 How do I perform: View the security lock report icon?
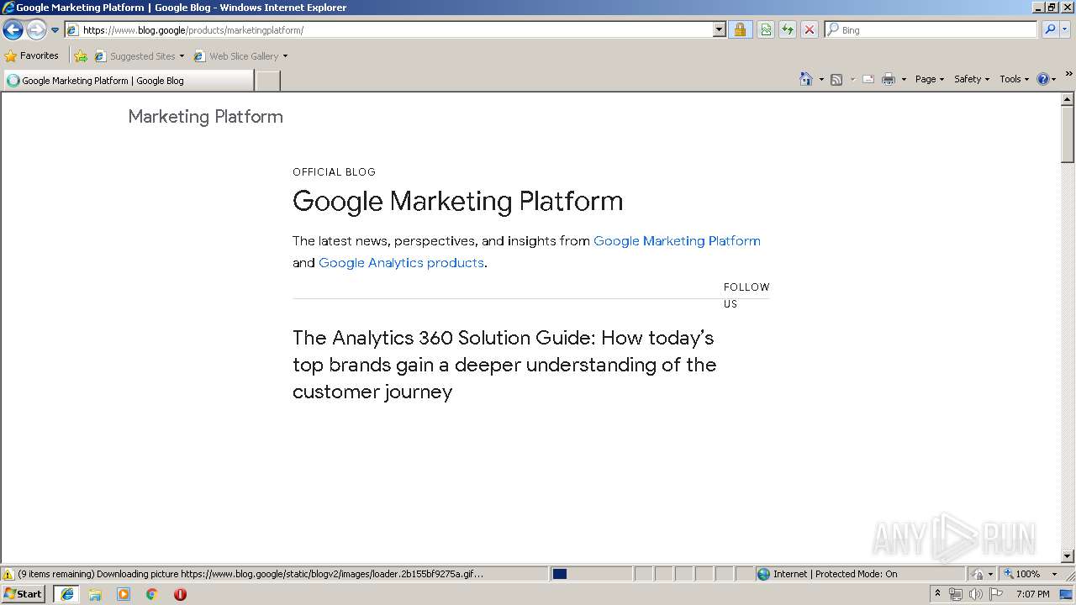(740, 30)
